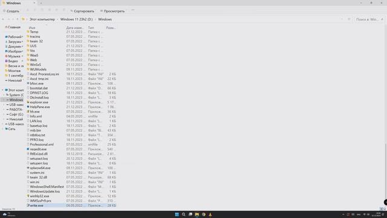This screenshot has height=218, width=387.
Task: Click the Cut toolbar icon
Action: pyautogui.click(x=28, y=10)
